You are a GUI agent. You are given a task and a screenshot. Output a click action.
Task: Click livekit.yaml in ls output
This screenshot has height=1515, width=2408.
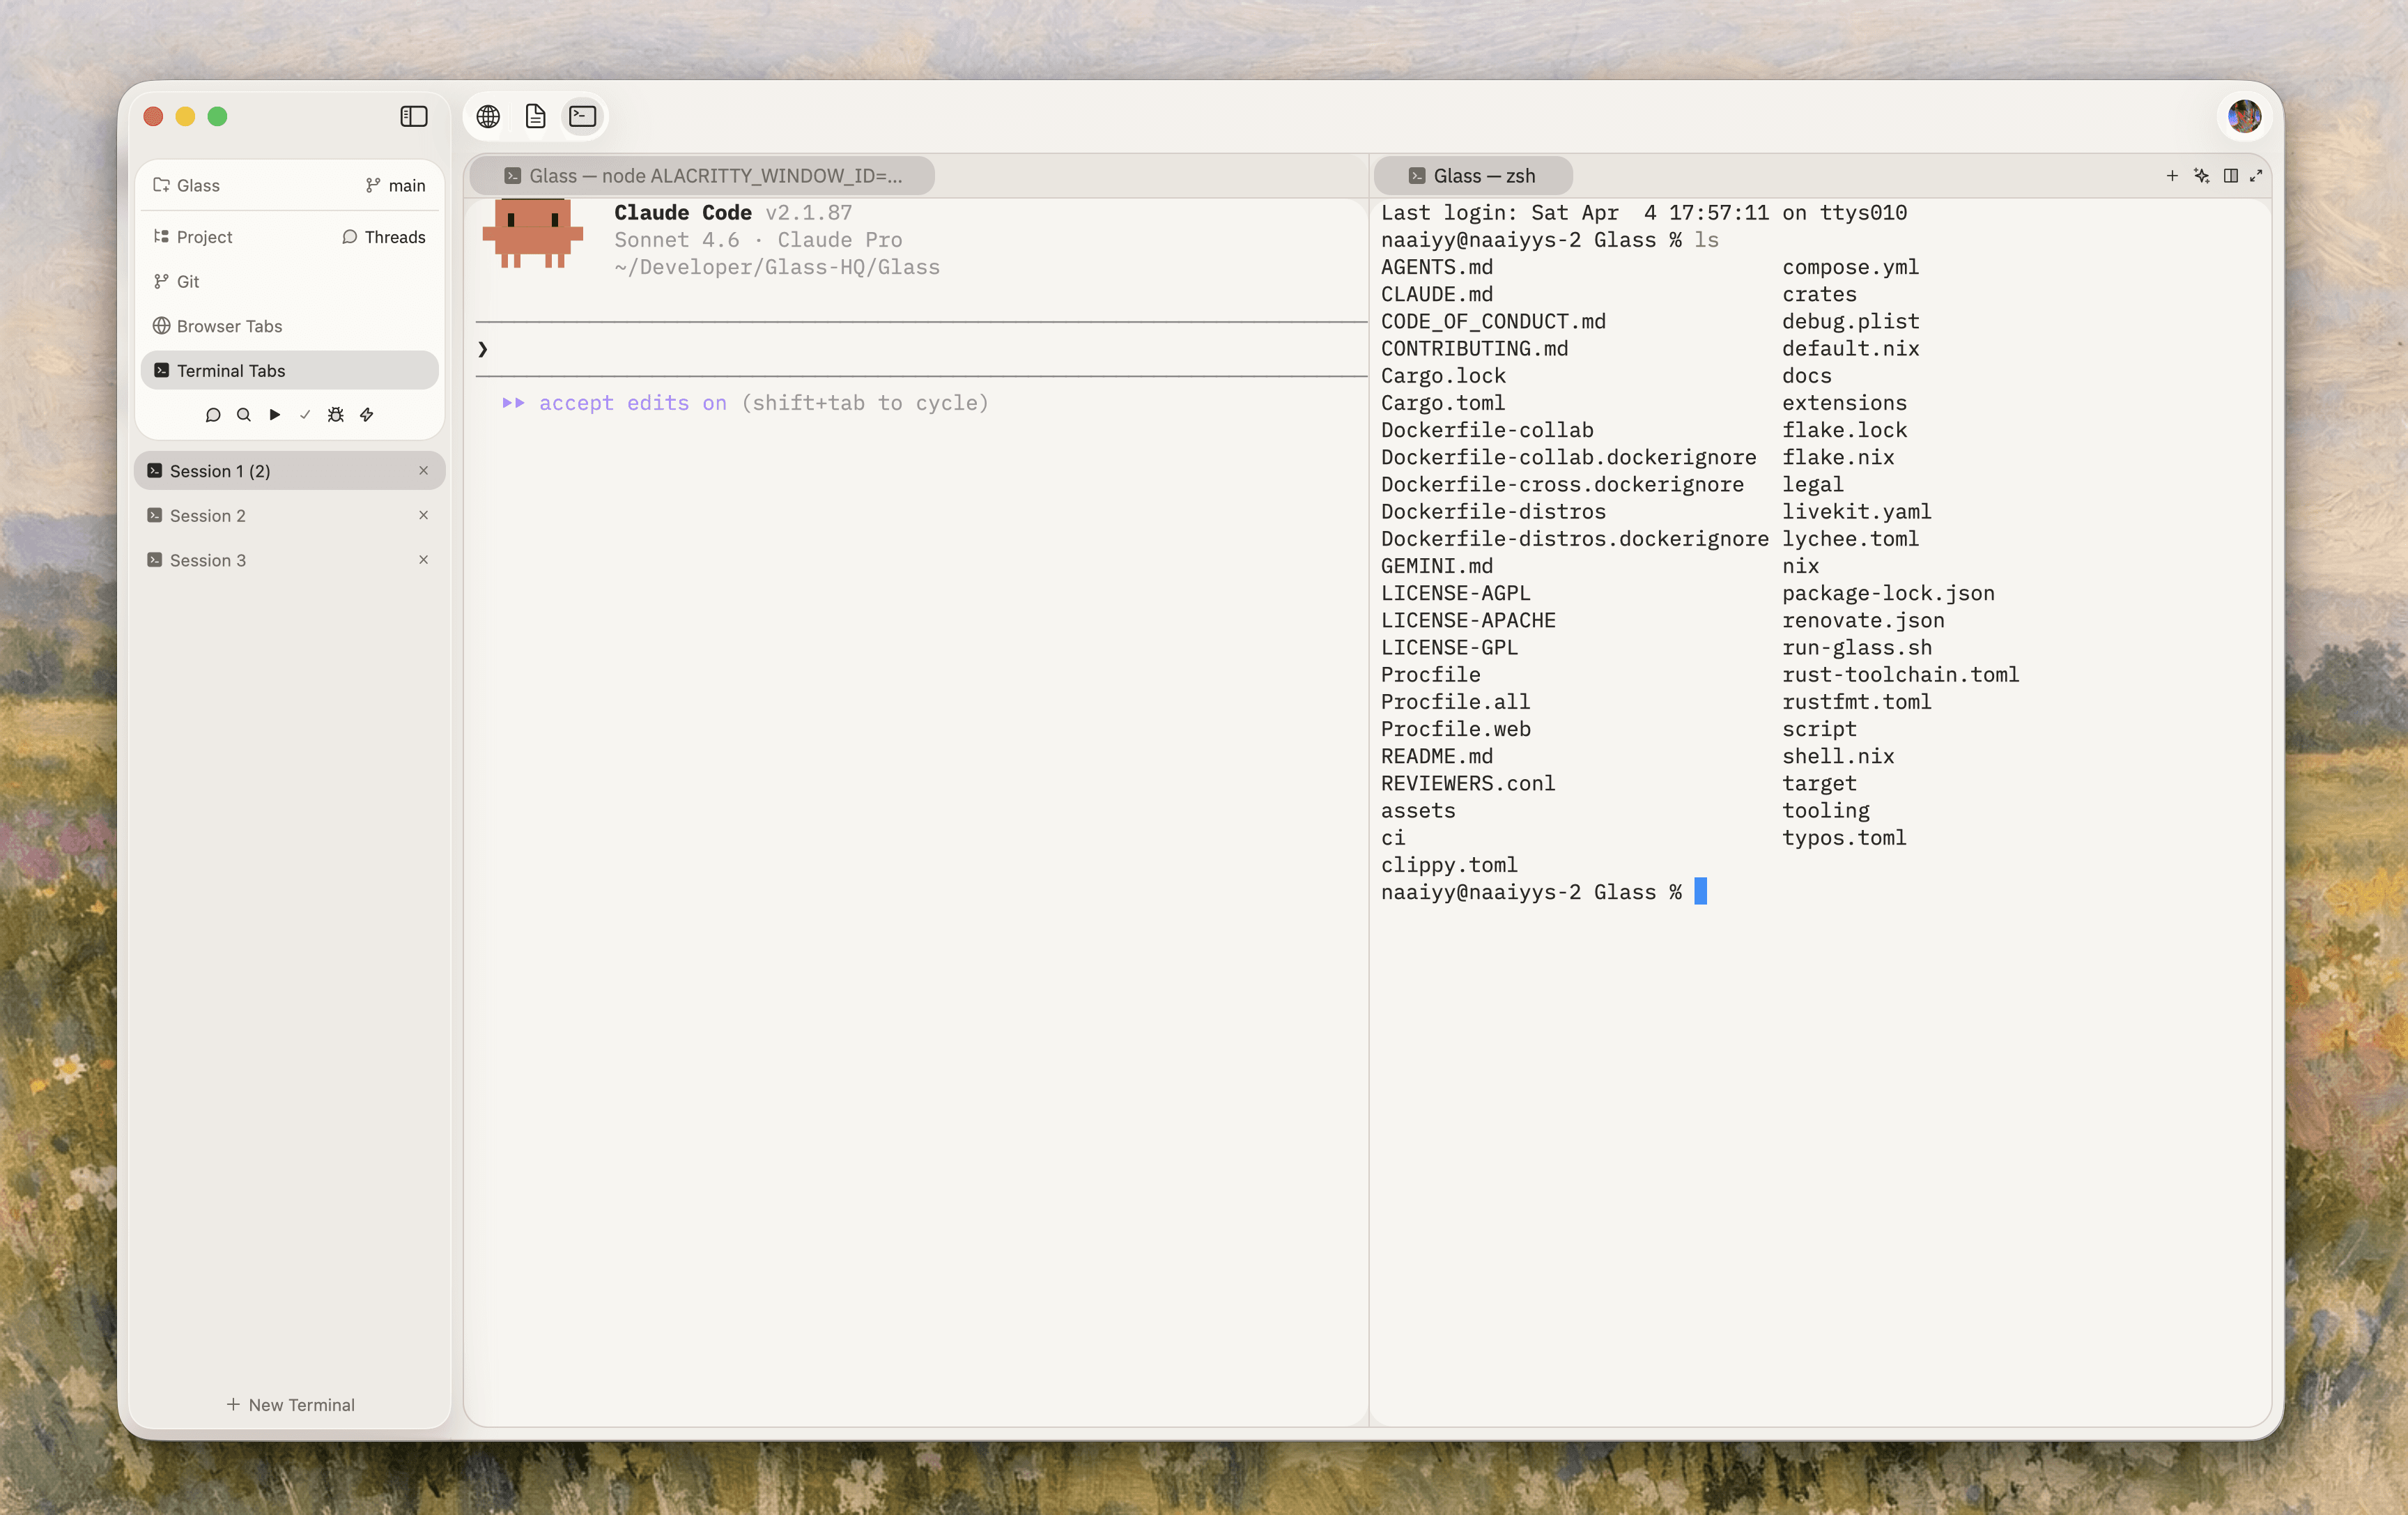click(x=1856, y=512)
